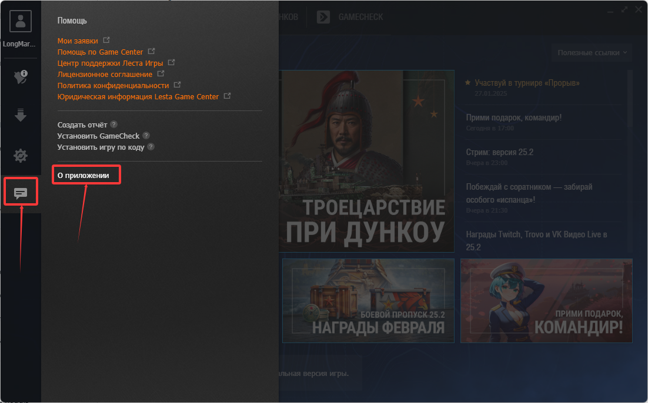
Task: Click external link icon beside Лицензионное соглашение
Action: click(x=161, y=73)
